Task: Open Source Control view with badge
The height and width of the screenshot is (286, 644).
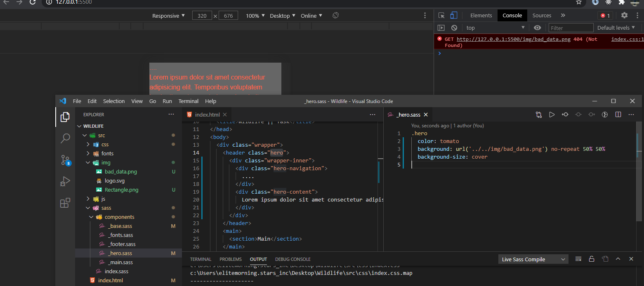Action: pyautogui.click(x=66, y=160)
